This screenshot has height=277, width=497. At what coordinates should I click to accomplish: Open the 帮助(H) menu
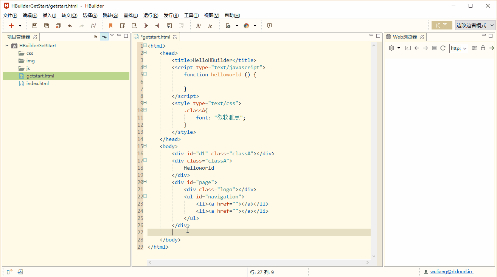tap(232, 15)
